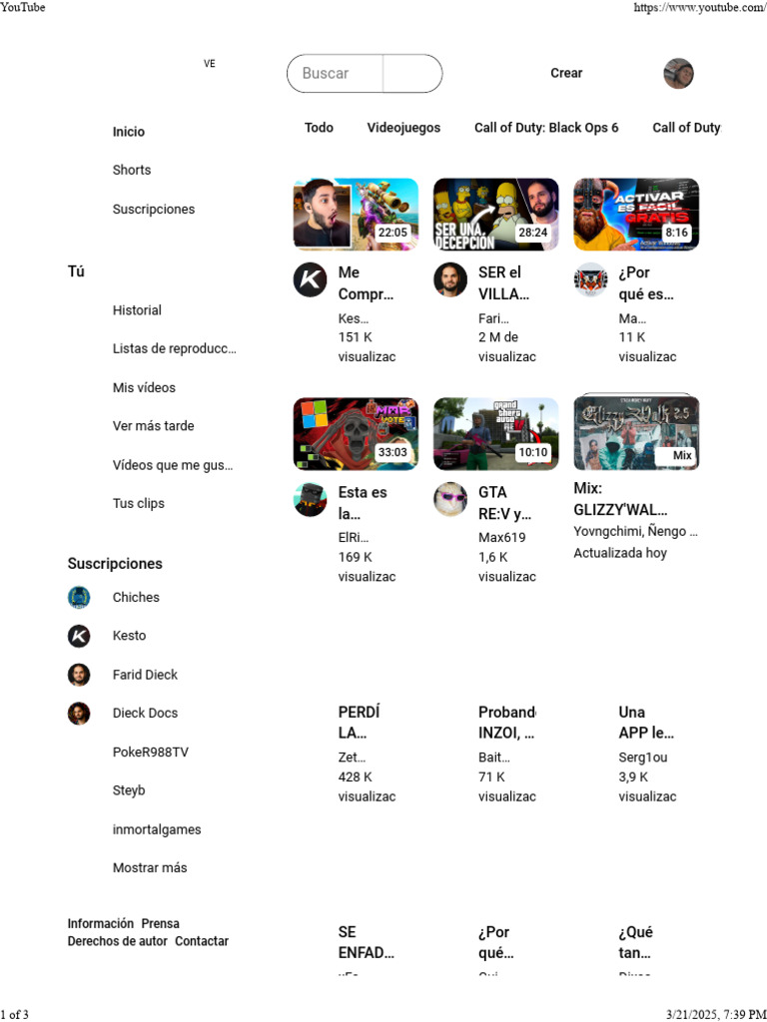Expand subscriptions with Mostrar más
This screenshot has height=1022, width=767.
coord(150,867)
